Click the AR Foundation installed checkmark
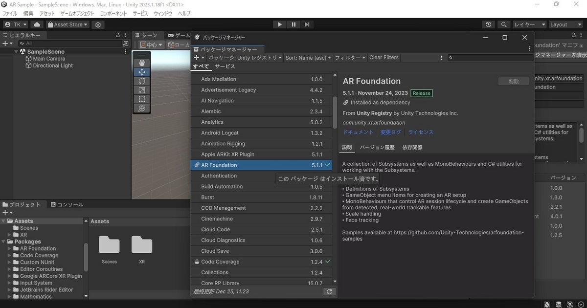 [x=328, y=165]
